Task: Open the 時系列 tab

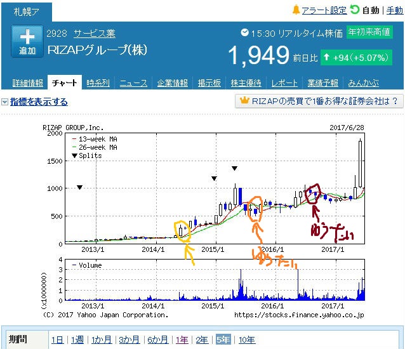Action: [x=98, y=83]
